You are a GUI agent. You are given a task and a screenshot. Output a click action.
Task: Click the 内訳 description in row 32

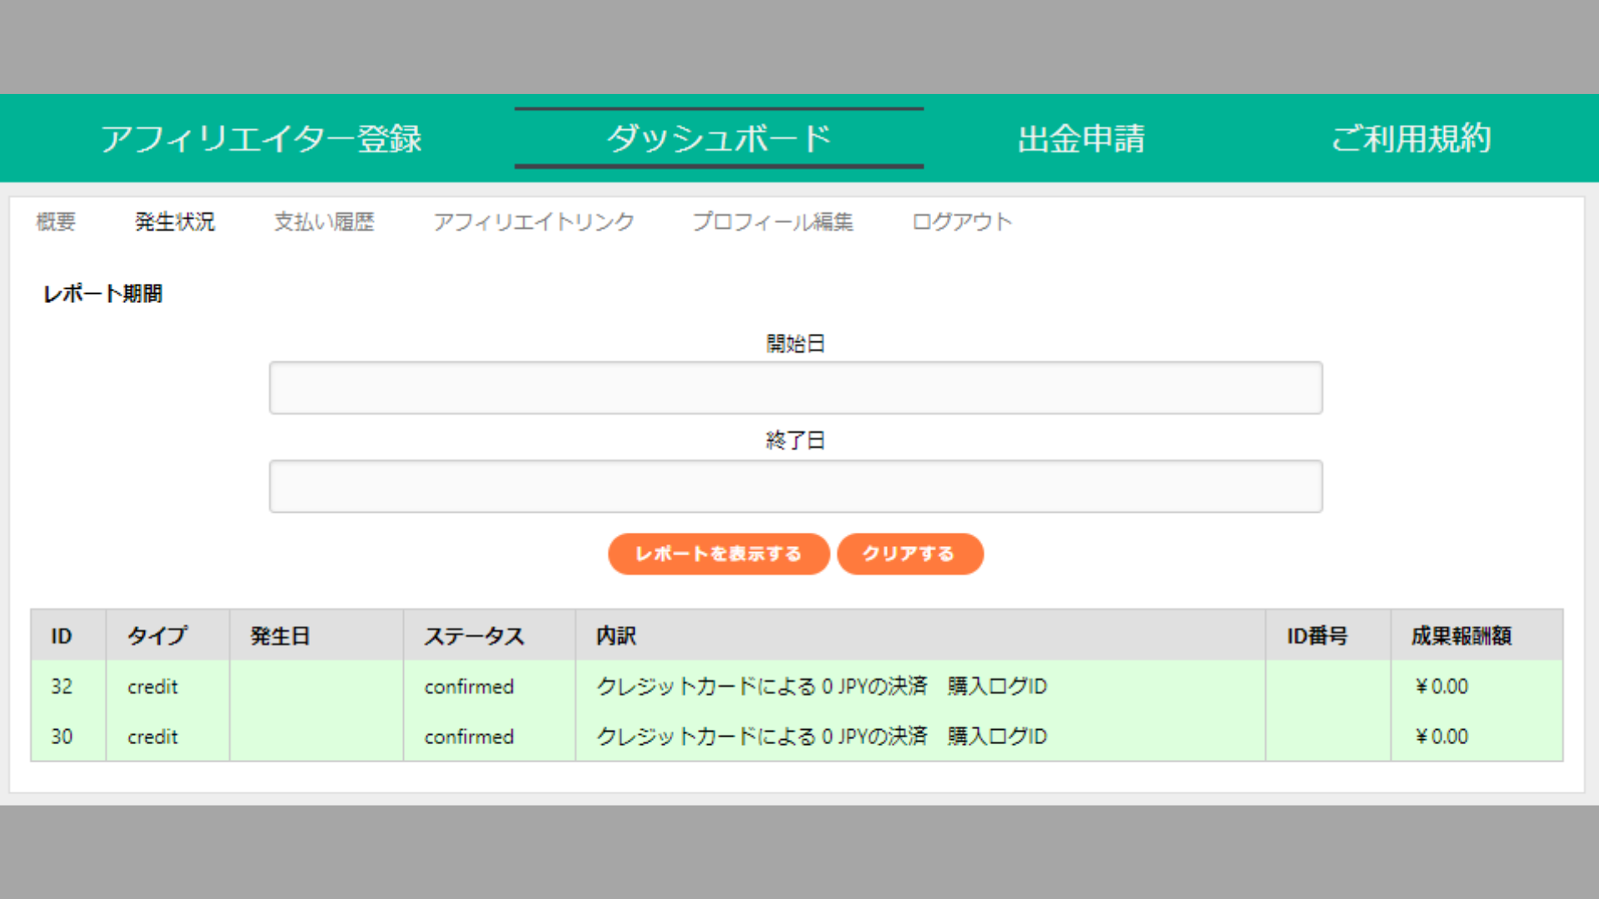pyautogui.click(x=822, y=687)
